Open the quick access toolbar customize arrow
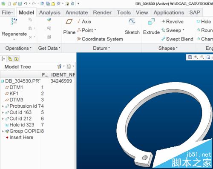 click(x=78, y=3)
